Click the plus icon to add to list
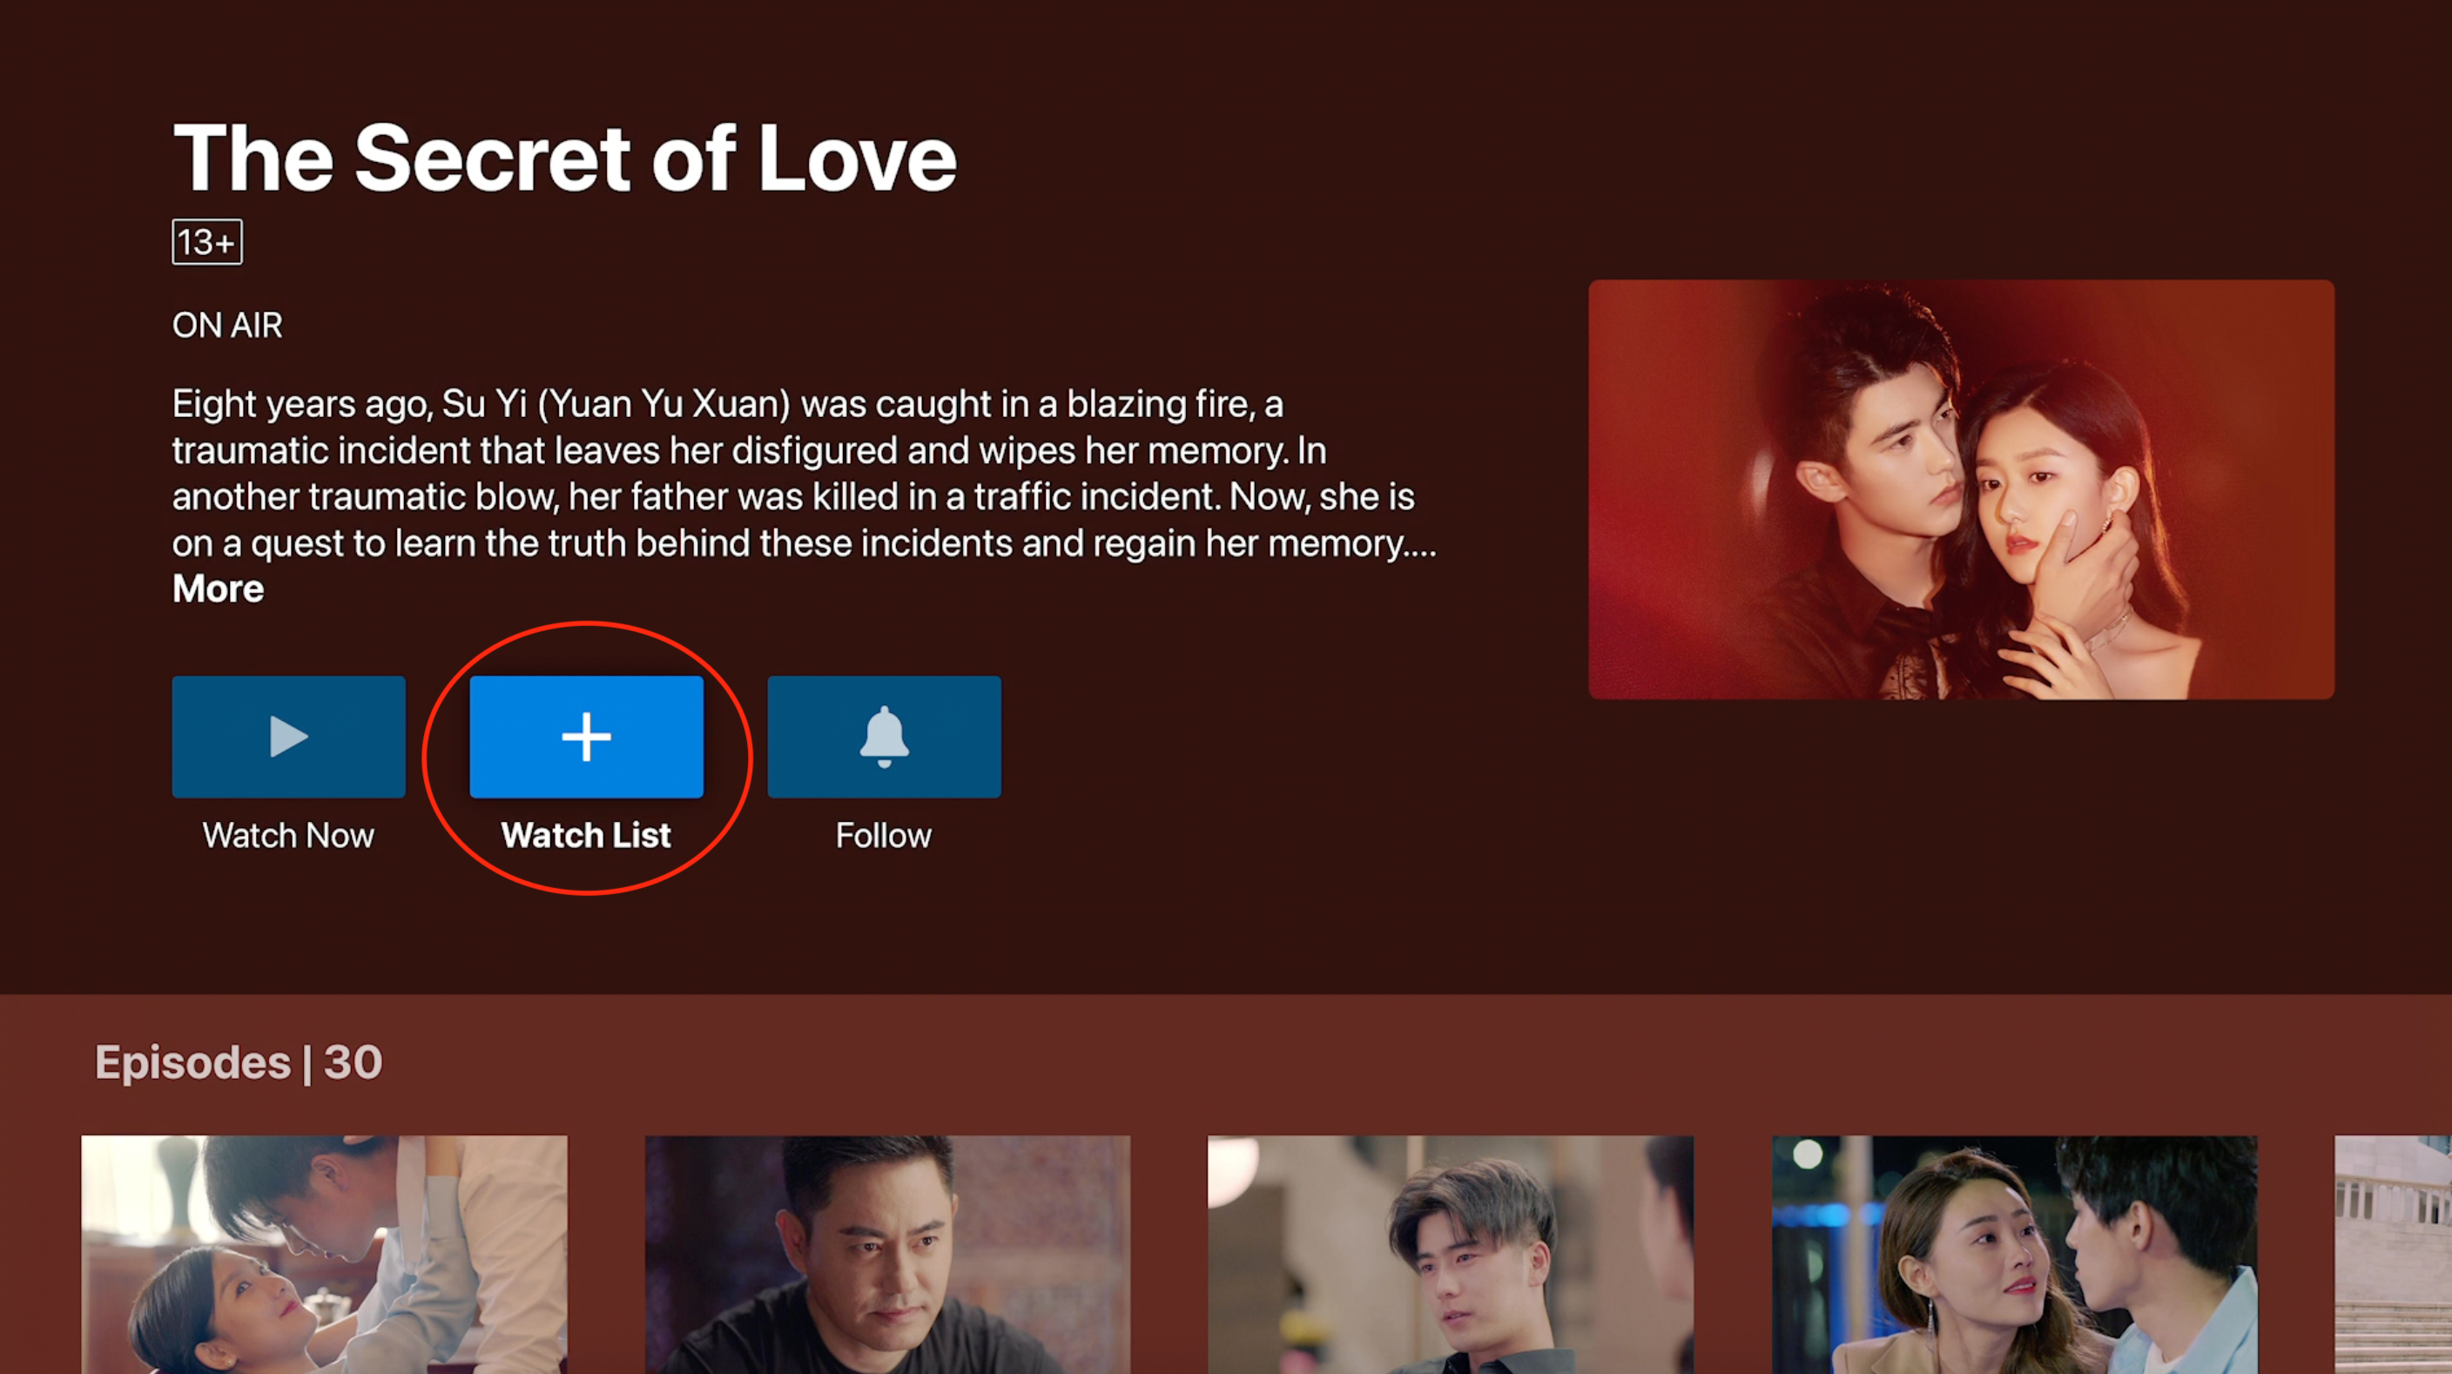Viewport: 2452px width, 1374px height. click(586, 737)
